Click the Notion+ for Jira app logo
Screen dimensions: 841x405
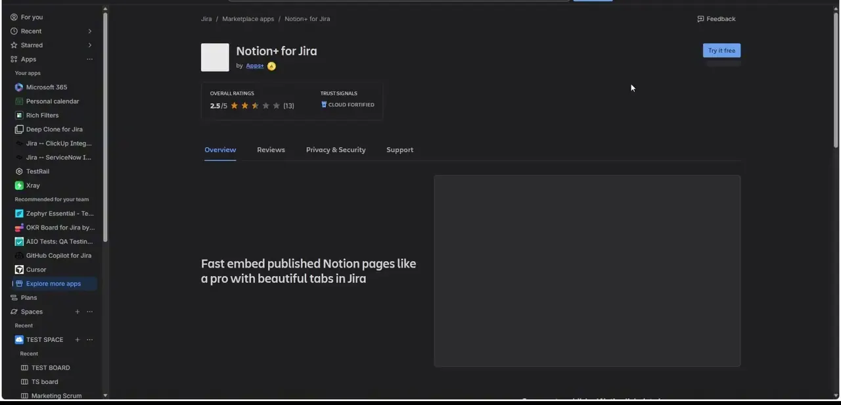tap(215, 58)
